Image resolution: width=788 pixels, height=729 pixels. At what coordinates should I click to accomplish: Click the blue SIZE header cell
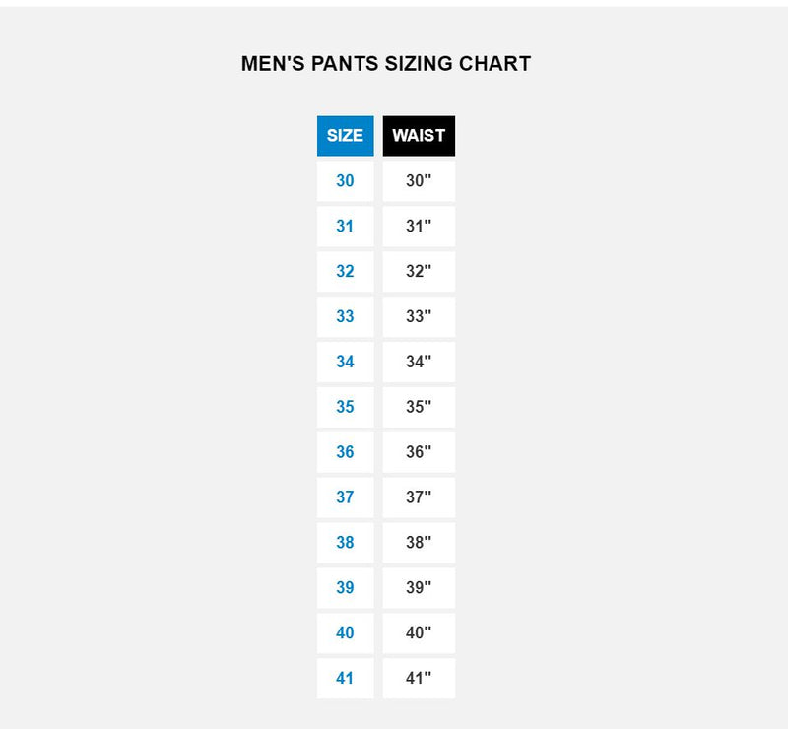coord(346,136)
